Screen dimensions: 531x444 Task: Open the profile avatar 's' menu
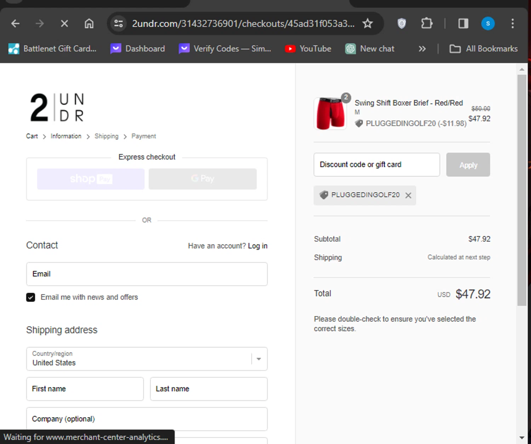[488, 24]
